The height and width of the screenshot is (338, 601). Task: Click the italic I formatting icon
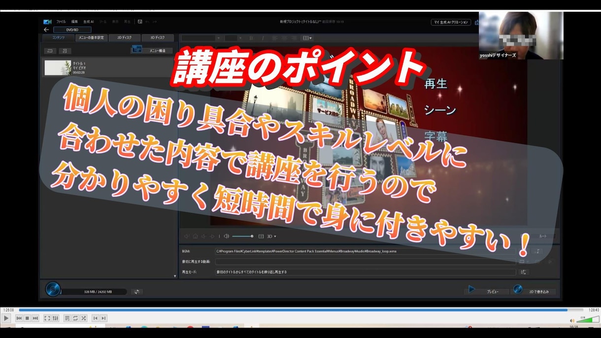263,38
